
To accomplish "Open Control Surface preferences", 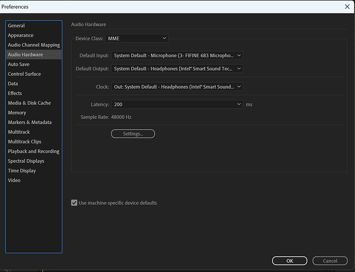I will click(x=34, y=74).
